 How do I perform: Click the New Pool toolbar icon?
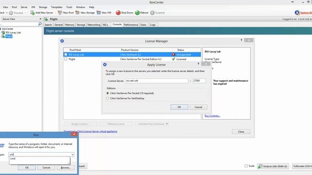[x=59, y=13]
